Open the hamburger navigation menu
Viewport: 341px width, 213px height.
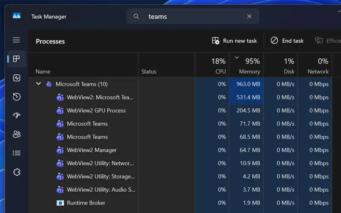16,40
